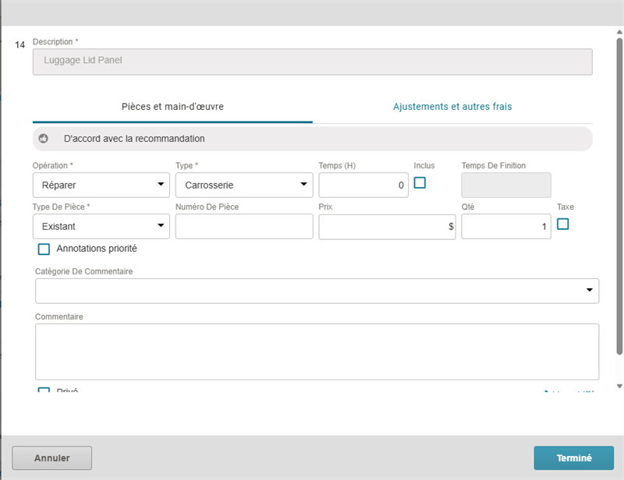
Task: Click the Terminé button
Action: tap(573, 458)
